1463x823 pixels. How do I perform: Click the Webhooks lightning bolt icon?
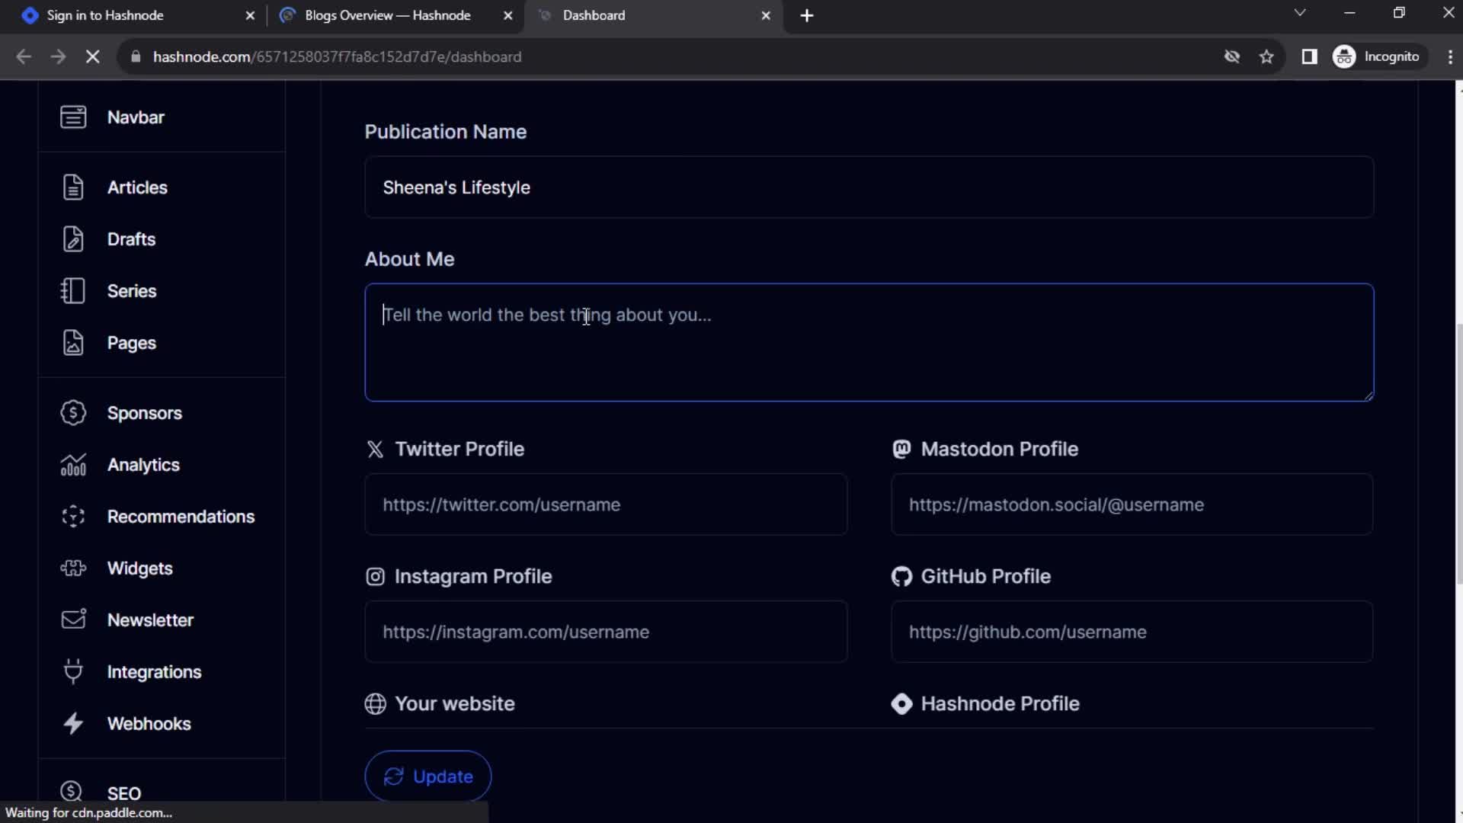[x=73, y=723]
